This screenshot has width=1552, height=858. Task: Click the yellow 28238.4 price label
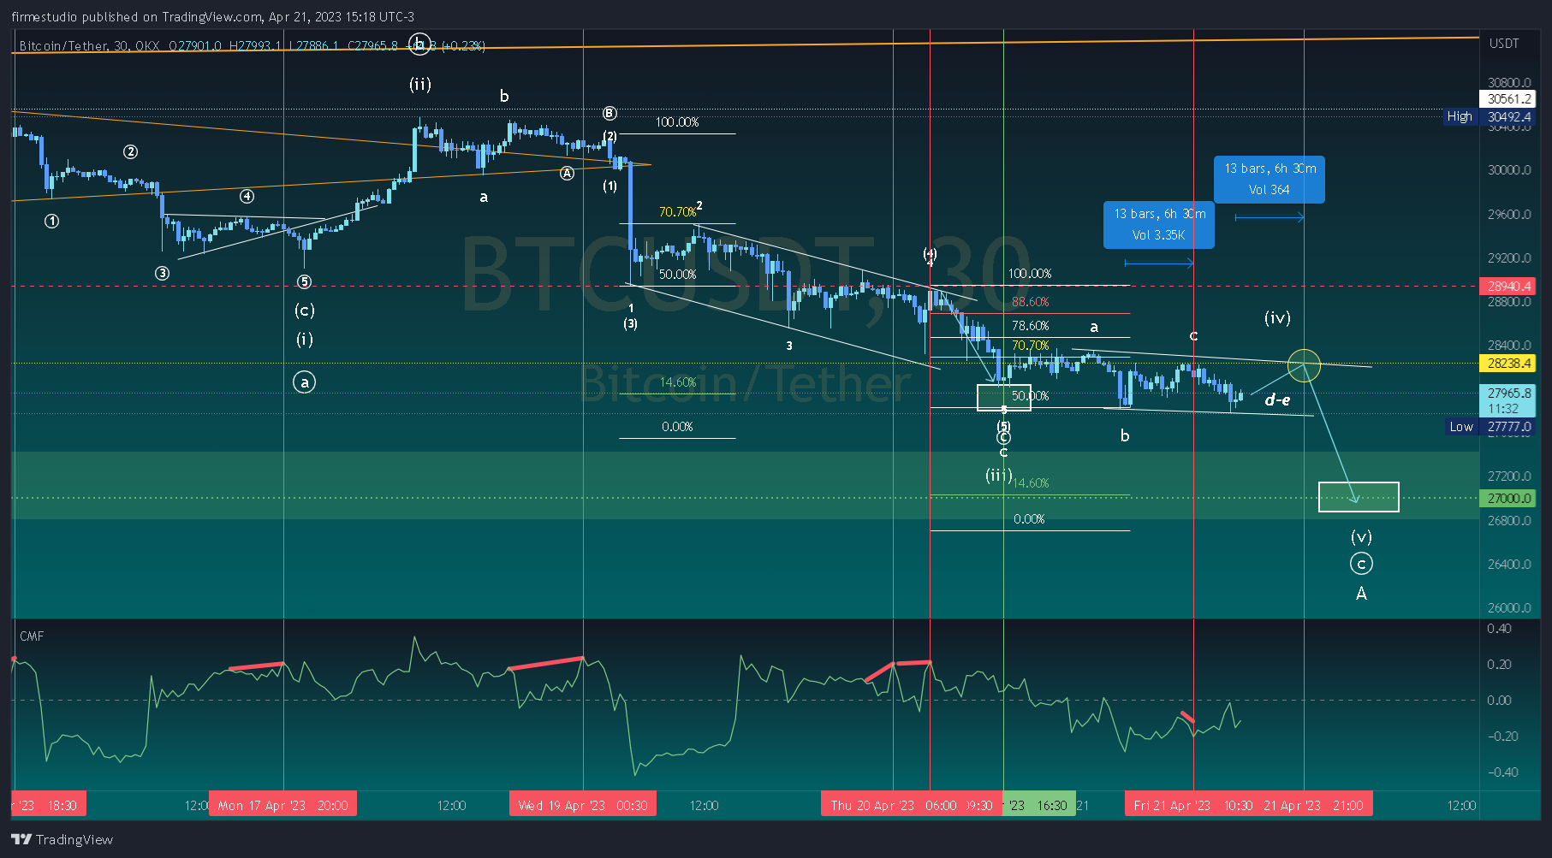click(x=1507, y=363)
